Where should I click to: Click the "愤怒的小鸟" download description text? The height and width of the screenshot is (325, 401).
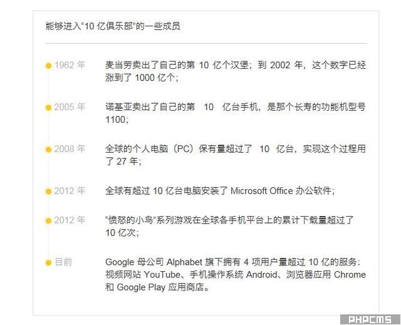coord(229,226)
